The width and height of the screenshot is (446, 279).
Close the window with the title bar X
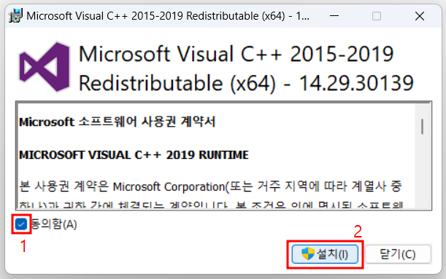(420, 16)
